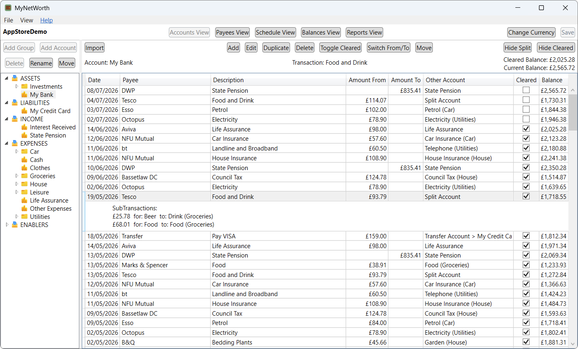The width and height of the screenshot is (578, 349).
Task: Click the LIABILITIES group icon
Action: (15, 103)
